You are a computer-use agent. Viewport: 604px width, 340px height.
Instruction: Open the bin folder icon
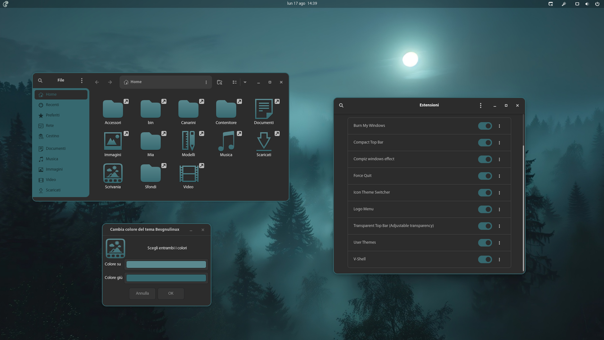tap(151, 109)
